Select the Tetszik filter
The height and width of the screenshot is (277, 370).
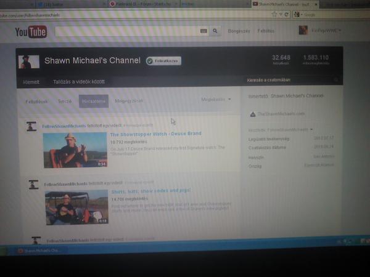click(x=65, y=102)
